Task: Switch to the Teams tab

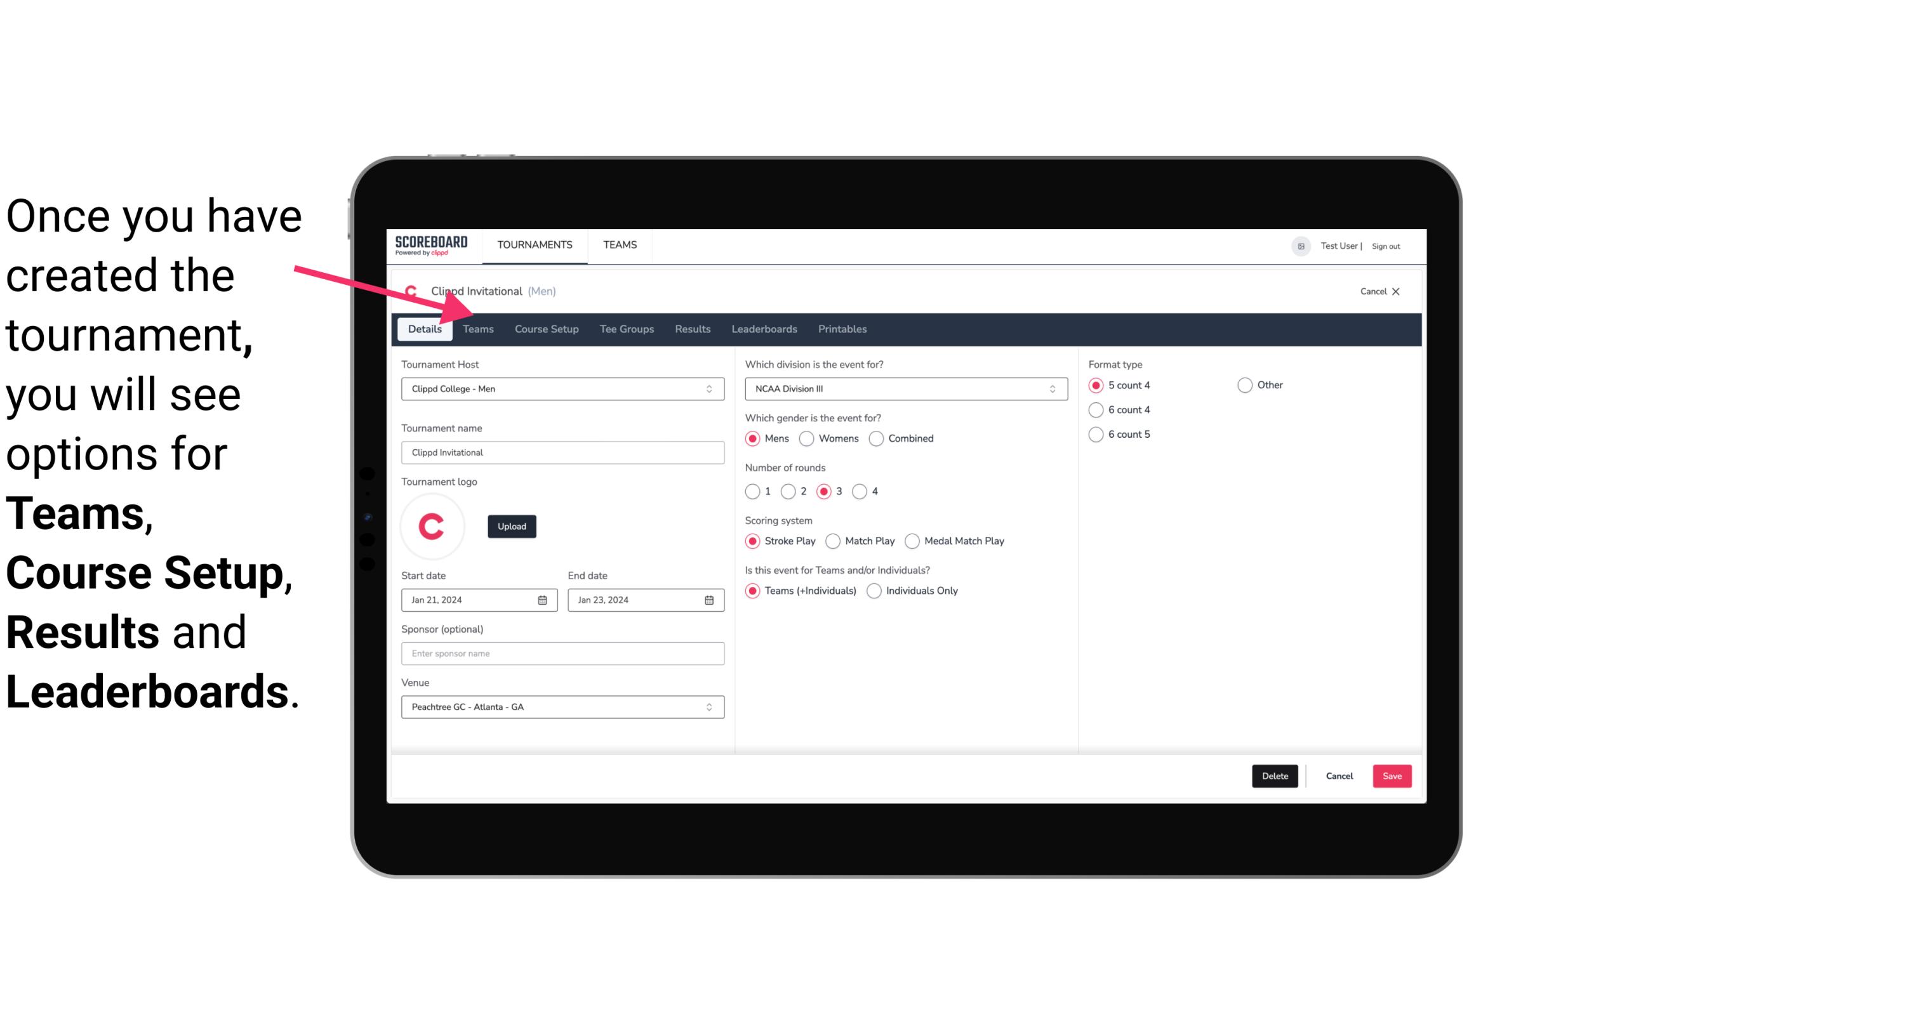Action: pyautogui.click(x=475, y=328)
